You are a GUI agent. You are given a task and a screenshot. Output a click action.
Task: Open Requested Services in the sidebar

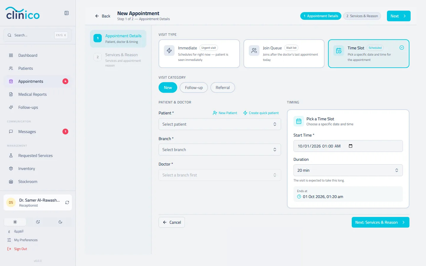pyautogui.click(x=38, y=155)
